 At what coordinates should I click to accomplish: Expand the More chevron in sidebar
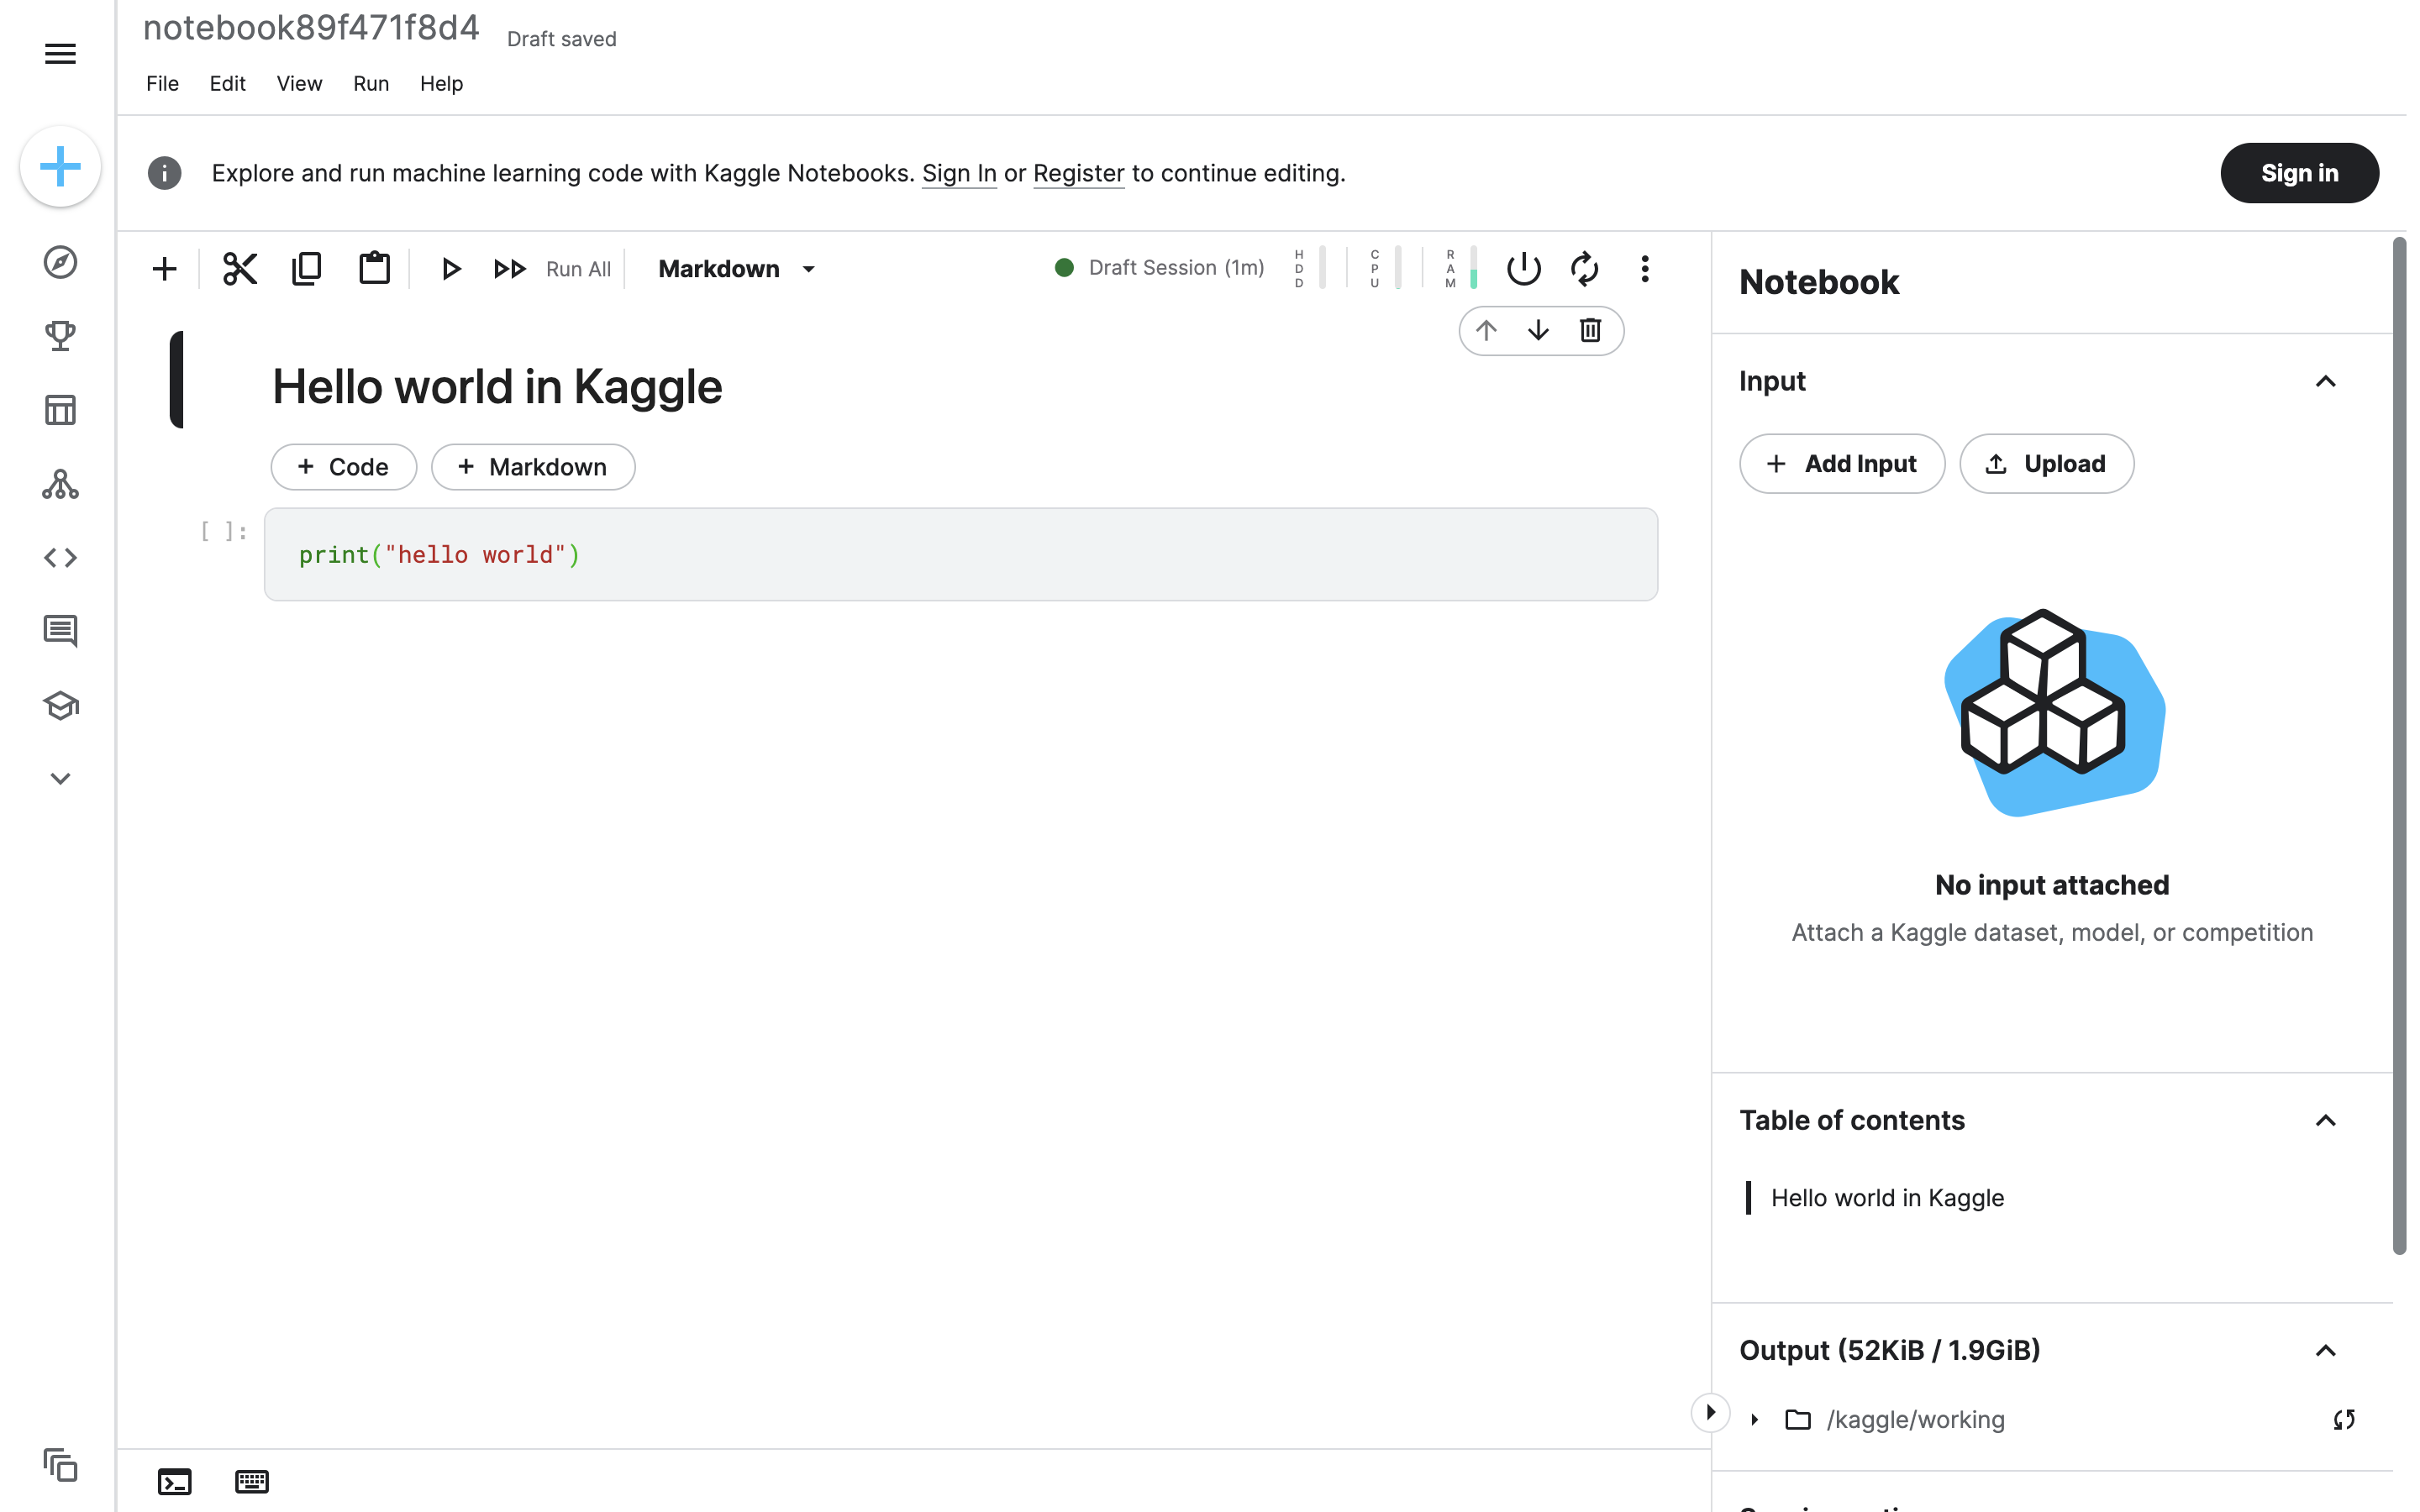coord(60,779)
